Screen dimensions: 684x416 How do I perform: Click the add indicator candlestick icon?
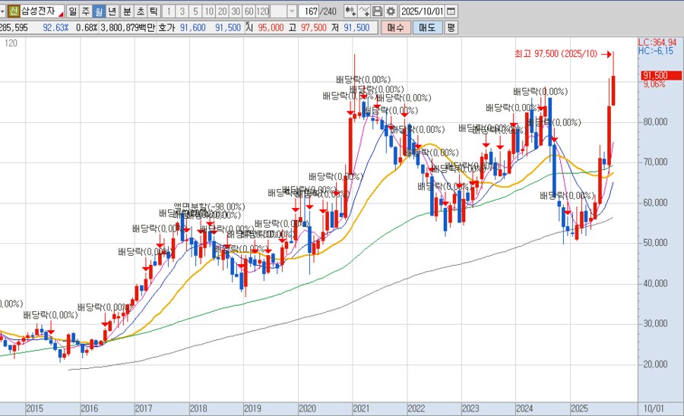click(350, 11)
